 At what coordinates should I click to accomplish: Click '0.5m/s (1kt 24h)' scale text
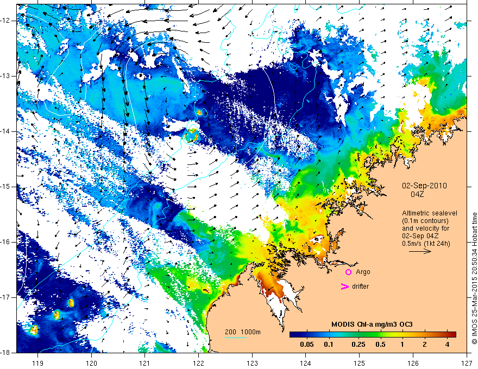[426, 243]
